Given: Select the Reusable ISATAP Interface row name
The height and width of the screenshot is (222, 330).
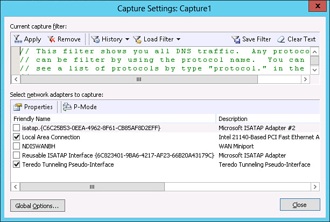Looking at the screenshot, I should click(118, 155).
